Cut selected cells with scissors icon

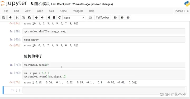point(17,18)
